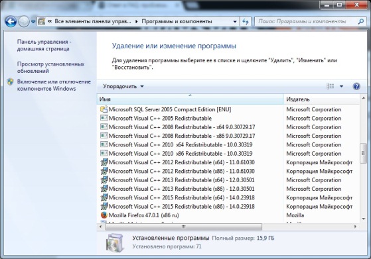This screenshot has height=259, width=371.
Task: Click the greyed Forward arrow button
Action: (x=24, y=22)
